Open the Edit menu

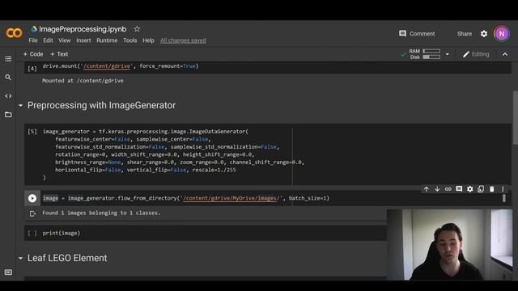[x=48, y=40]
